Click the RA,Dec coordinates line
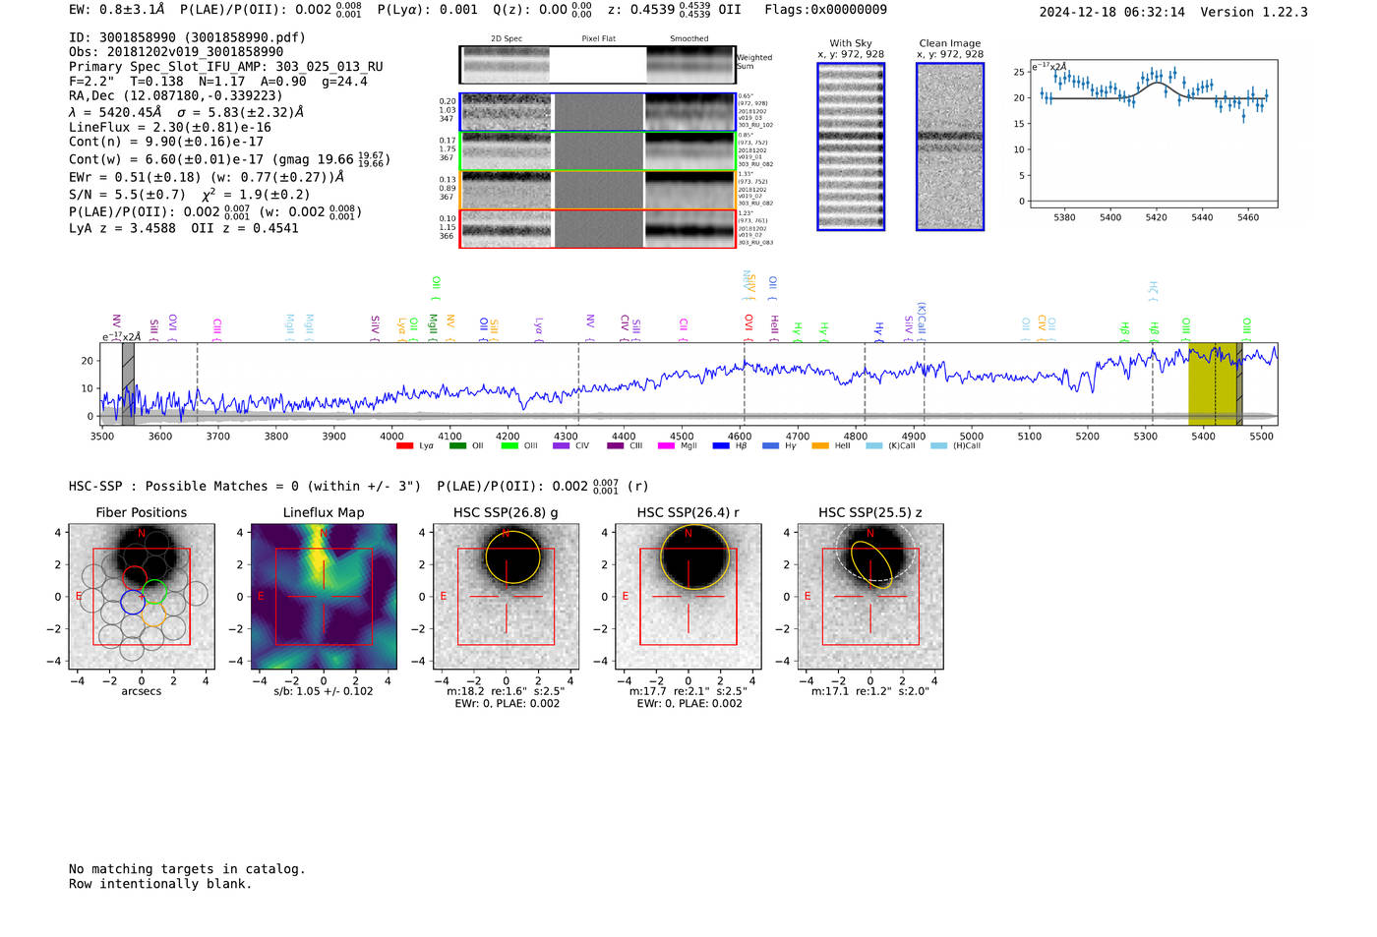Viewport: 1377px width, 937px height. [x=176, y=95]
